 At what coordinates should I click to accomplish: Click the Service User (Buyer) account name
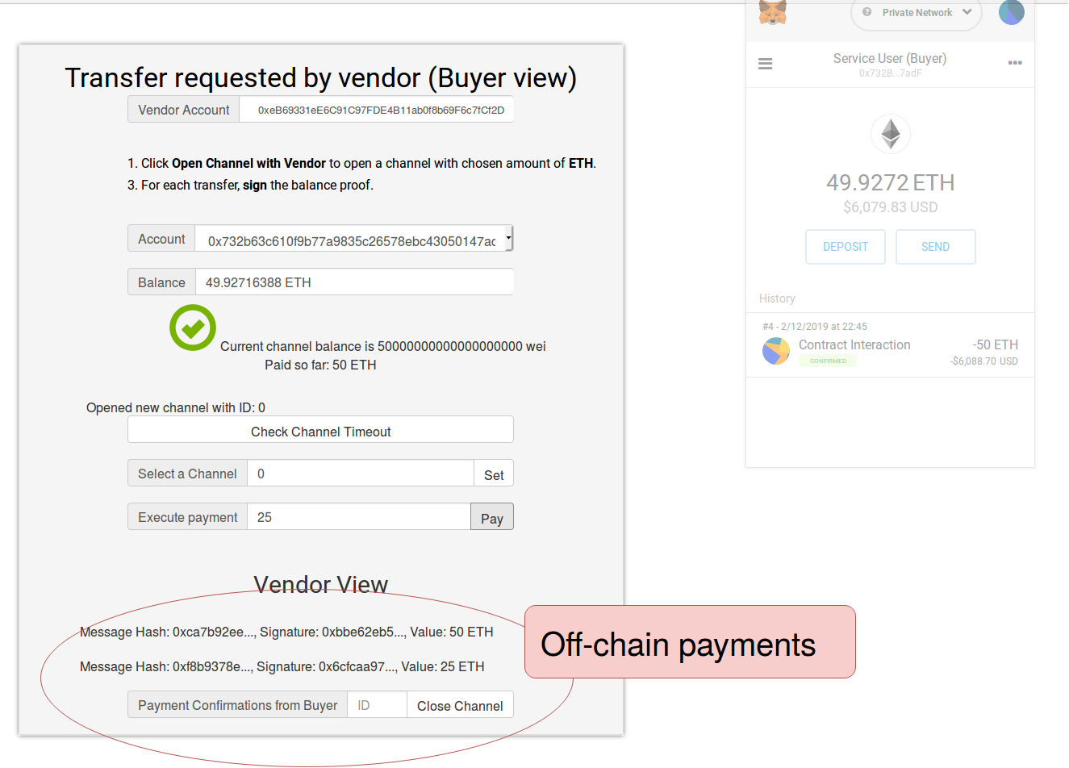tap(890, 58)
